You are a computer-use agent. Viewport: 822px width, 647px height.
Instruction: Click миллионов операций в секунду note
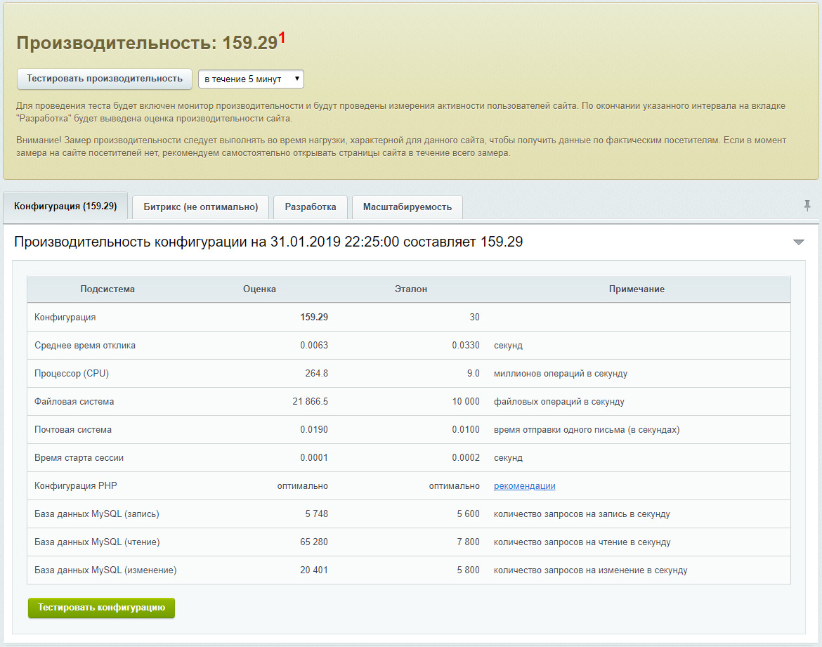pyautogui.click(x=561, y=373)
